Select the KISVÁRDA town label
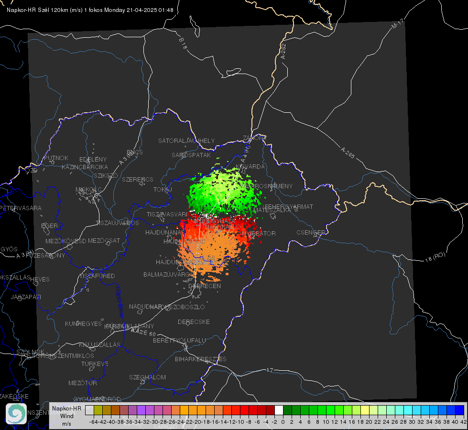The image size is (468, 430). (250, 167)
